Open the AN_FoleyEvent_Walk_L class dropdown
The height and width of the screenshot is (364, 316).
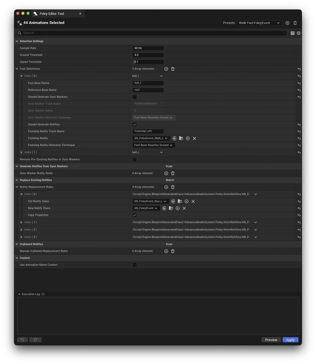pos(151,138)
